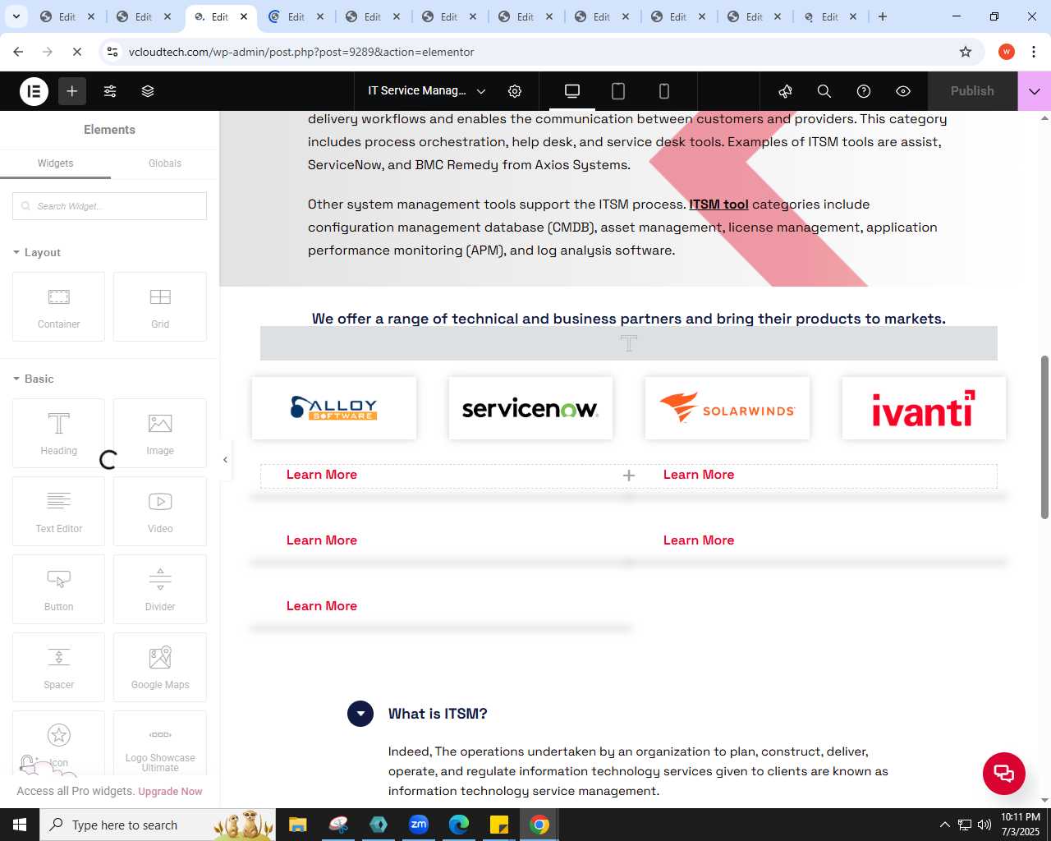The width and height of the screenshot is (1051, 841).
Task: Click the Alloy Software logo card
Action: [334, 408]
